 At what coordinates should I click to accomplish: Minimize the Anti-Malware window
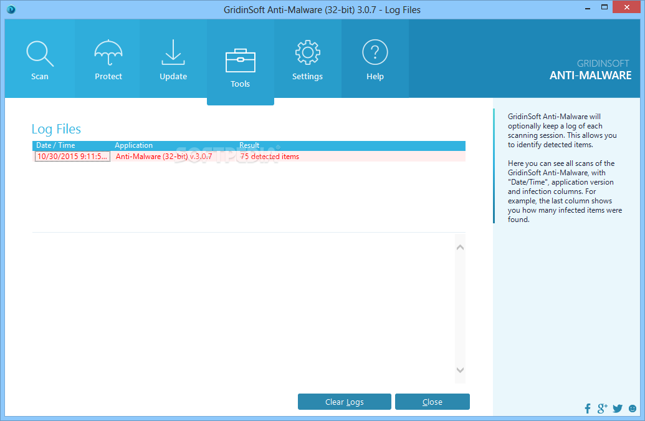click(588, 8)
